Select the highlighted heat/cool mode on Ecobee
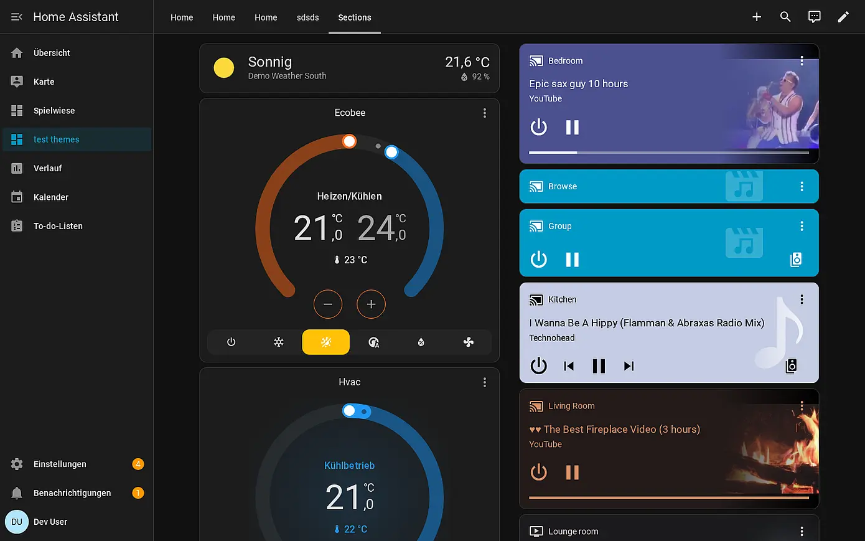This screenshot has width=865, height=541. [326, 342]
